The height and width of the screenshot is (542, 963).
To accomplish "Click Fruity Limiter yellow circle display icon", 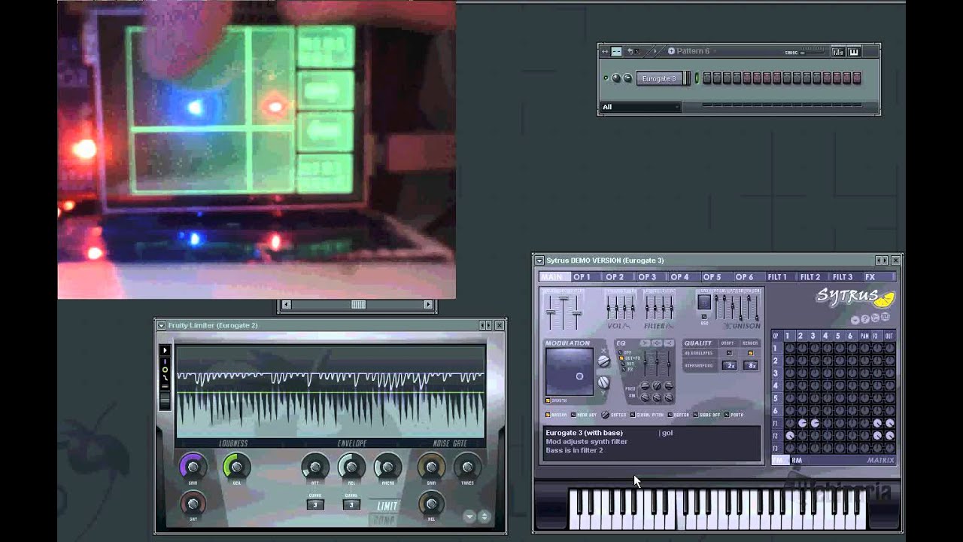I will (x=165, y=370).
